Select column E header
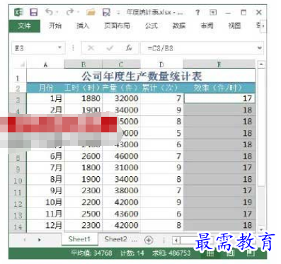 (219, 64)
